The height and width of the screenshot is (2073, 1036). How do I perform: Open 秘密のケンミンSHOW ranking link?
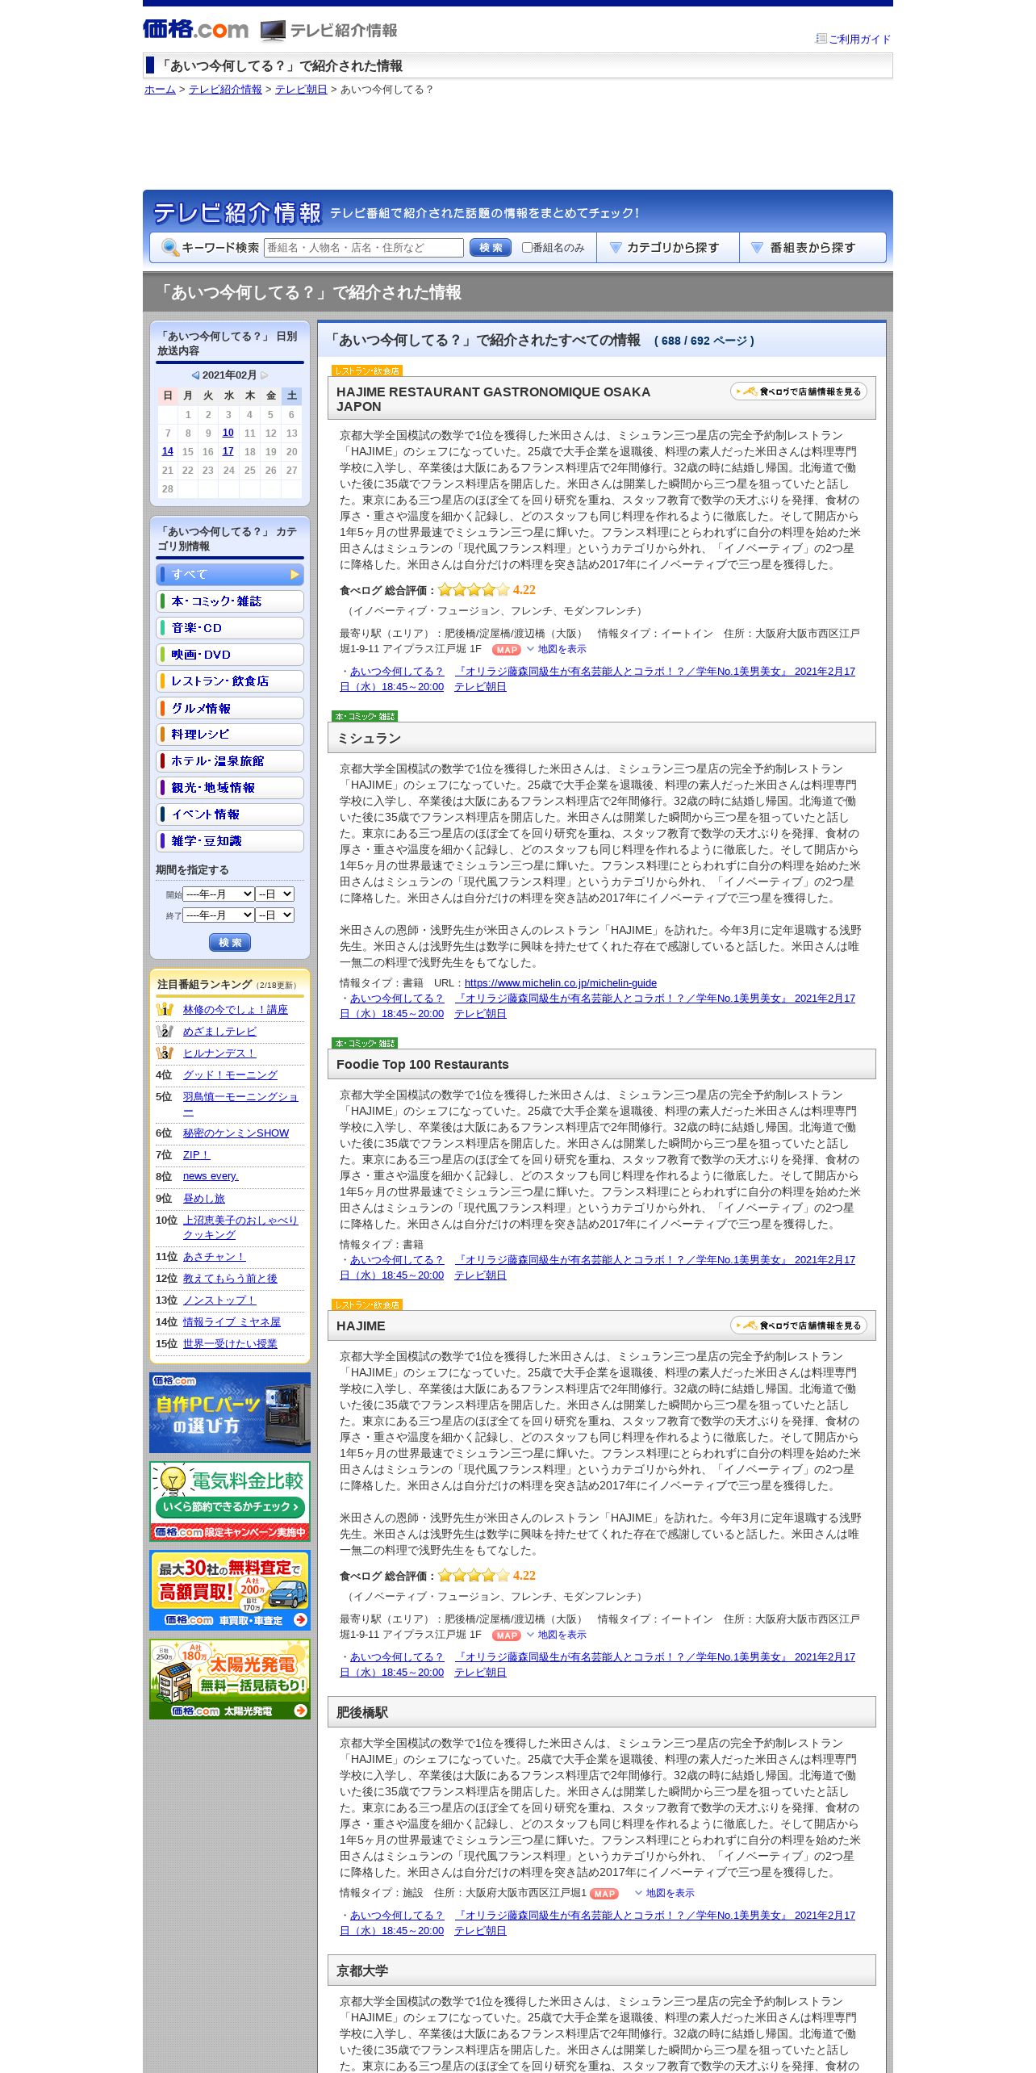(x=236, y=1133)
